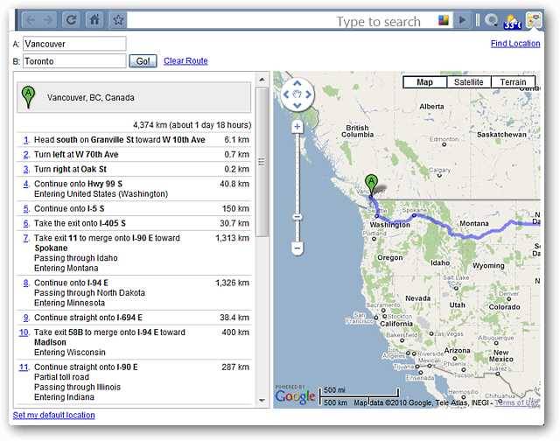Click the A: Vancouver input field
Image resolution: width=560 pixels, height=441 pixels.
(x=74, y=44)
